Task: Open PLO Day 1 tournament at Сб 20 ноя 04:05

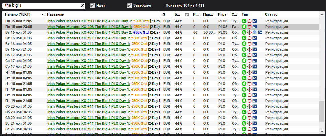Action: pos(88,112)
